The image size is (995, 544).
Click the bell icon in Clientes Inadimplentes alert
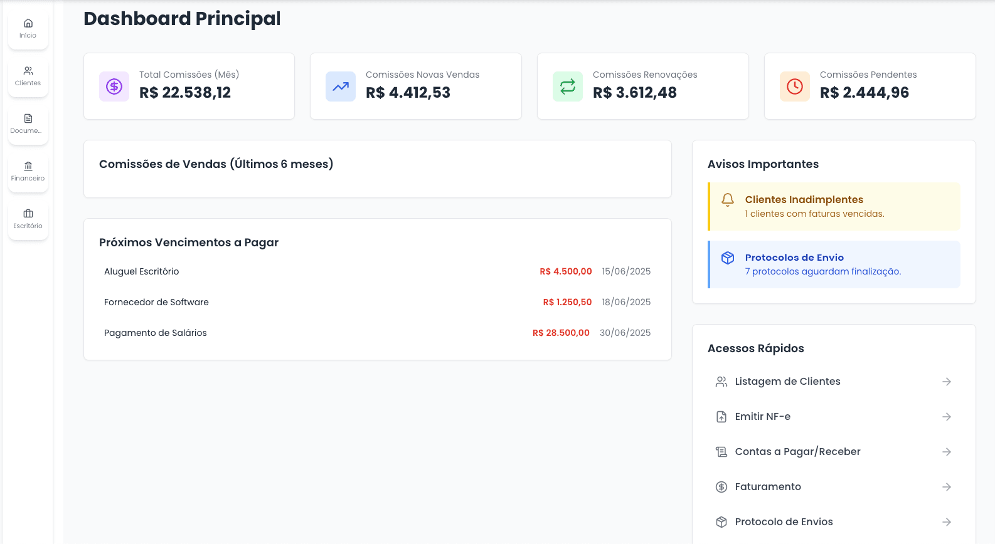click(x=728, y=200)
